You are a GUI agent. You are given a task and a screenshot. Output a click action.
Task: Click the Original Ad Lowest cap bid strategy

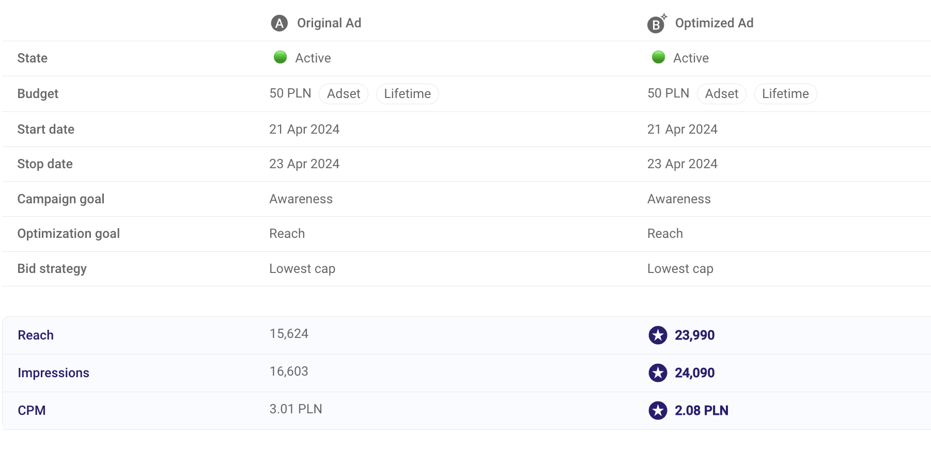pyautogui.click(x=302, y=269)
